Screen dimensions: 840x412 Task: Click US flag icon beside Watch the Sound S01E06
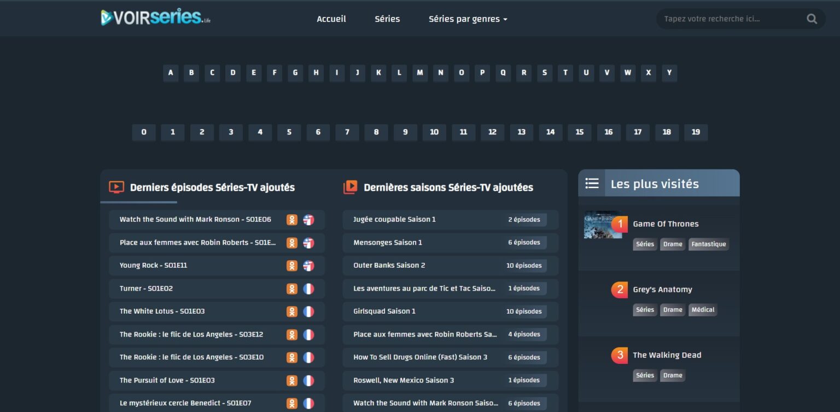(x=308, y=220)
